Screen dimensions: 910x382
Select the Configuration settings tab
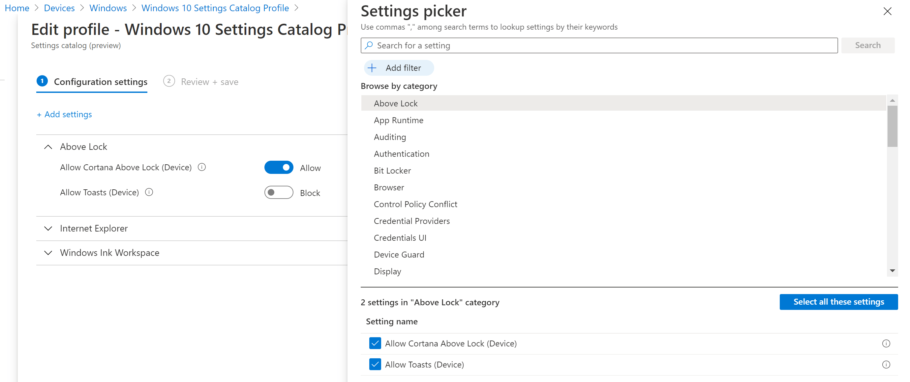tap(92, 81)
